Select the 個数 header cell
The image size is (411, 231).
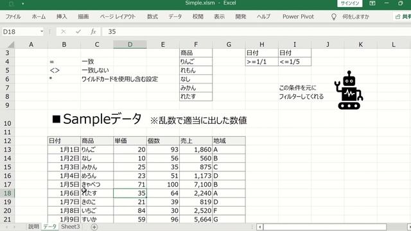click(163, 141)
